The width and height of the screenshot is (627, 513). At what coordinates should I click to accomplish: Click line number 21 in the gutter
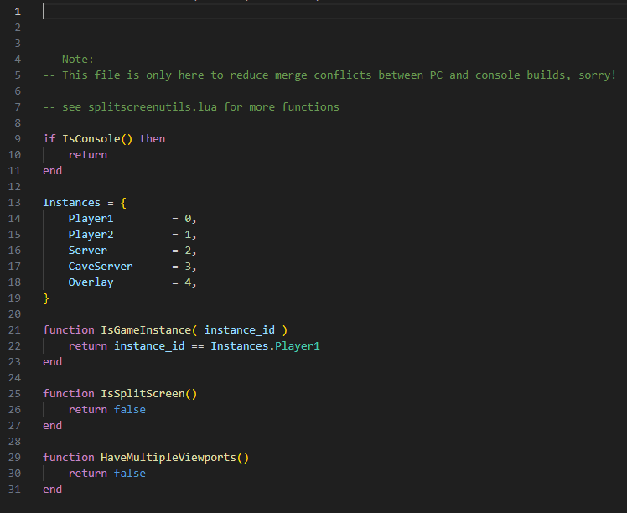pos(17,330)
